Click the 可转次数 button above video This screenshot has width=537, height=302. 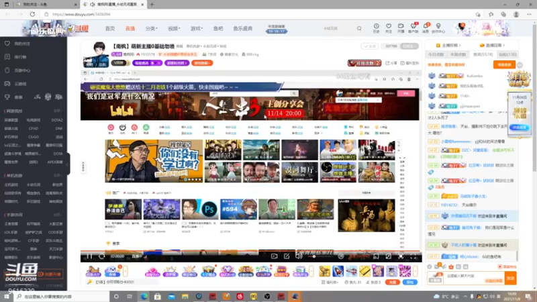[364, 63]
